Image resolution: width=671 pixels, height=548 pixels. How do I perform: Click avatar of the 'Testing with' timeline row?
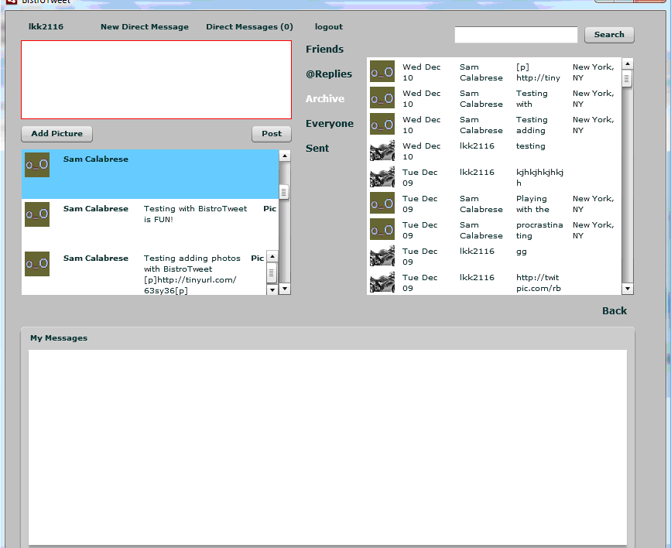[x=382, y=98]
